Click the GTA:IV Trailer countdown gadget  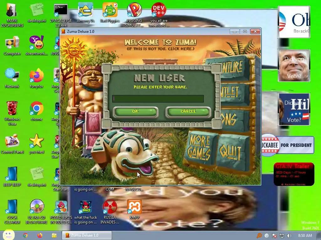point(294,174)
